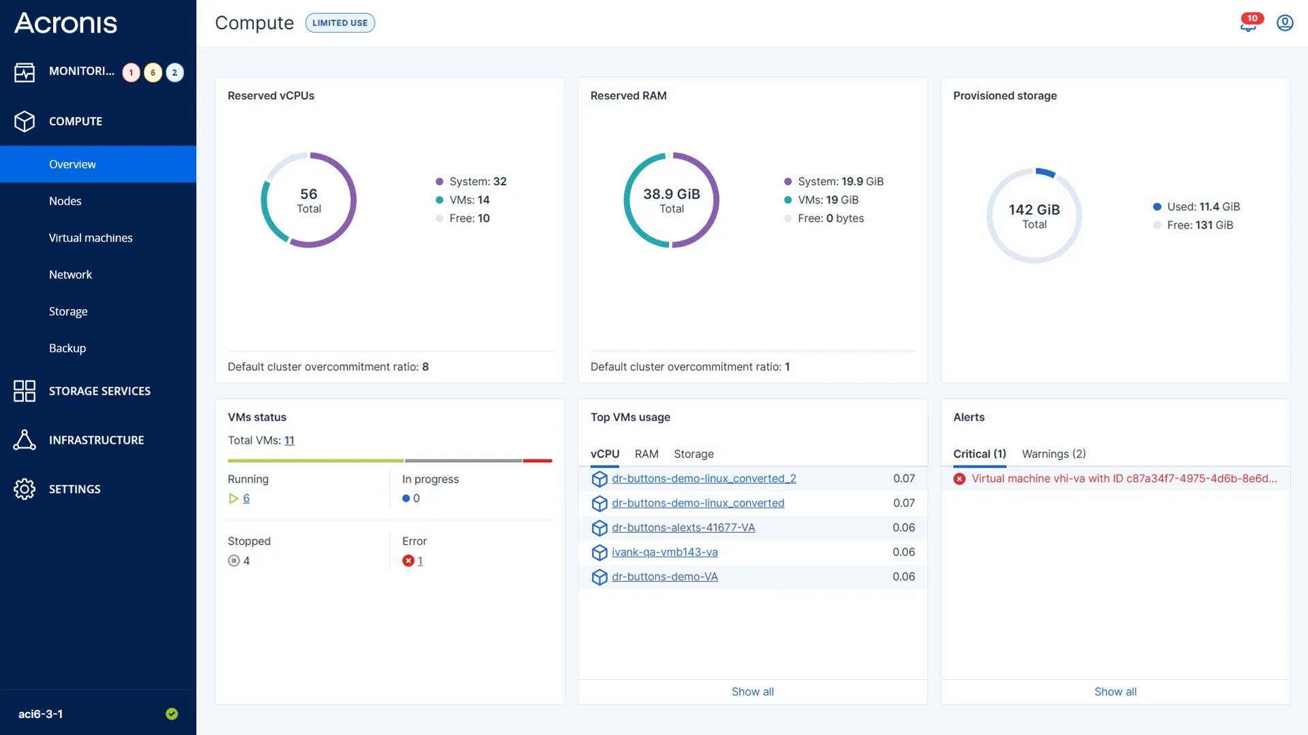Open the user account profile icon
The width and height of the screenshot is (1308, 735).
click(x=1285, y=23)
